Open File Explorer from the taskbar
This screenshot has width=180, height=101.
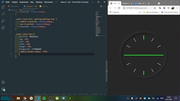point(18,98)
